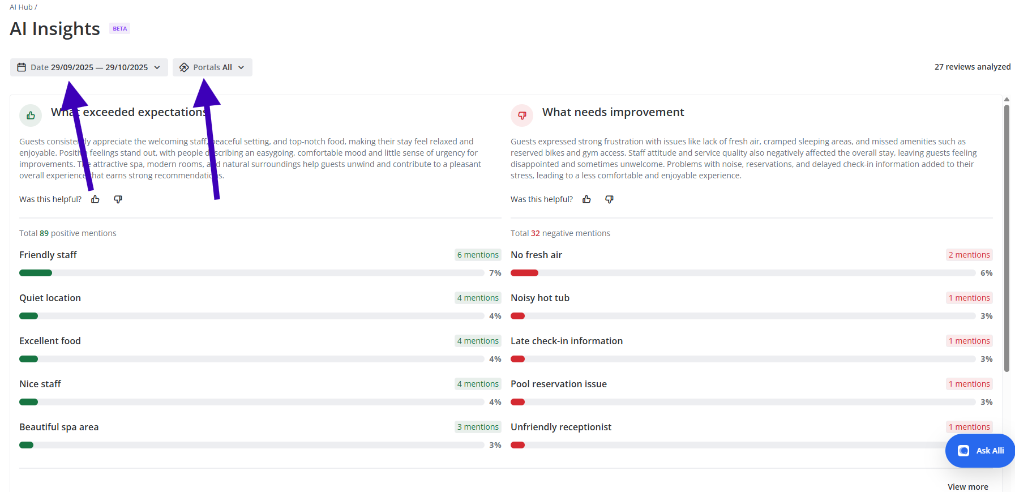Screen dimensions: 1015x492
Task: Click red thumbs-down icon beside needs improvement
Action: click(x=522, y=115)
